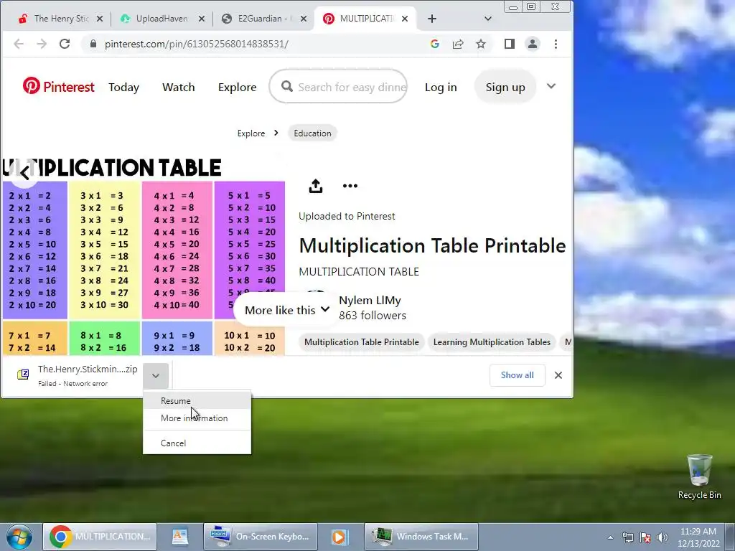Open the media player taskbar icon
This screenshot has width=735, height=551.
pos(339,537)
